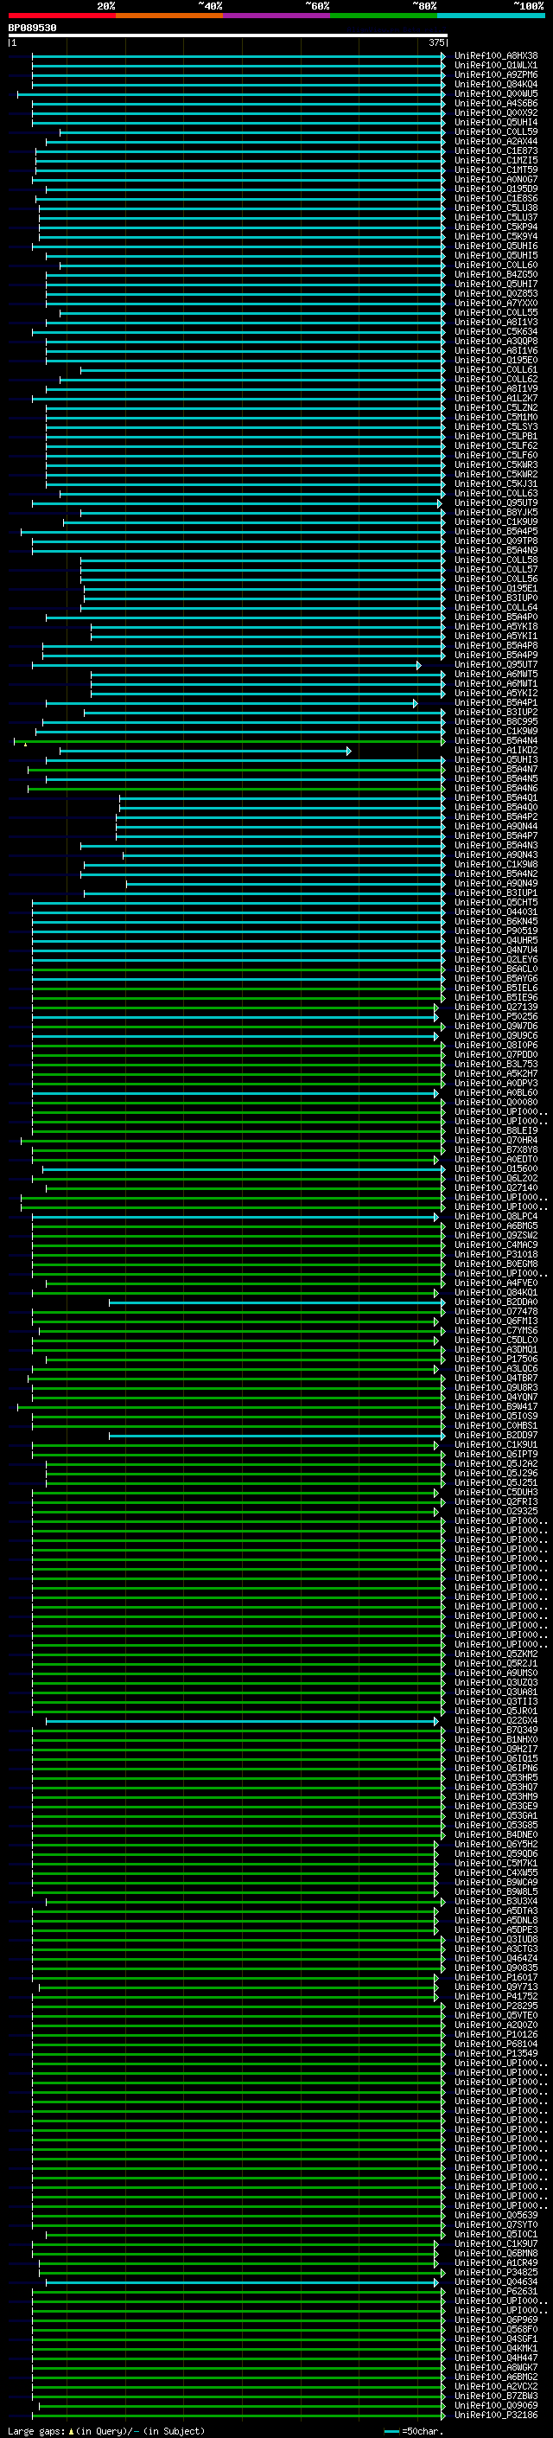Screen dimensions: 553x2438
Task: Select hit label UniRef100_Q84KQ4
Action: coord(496,84)
